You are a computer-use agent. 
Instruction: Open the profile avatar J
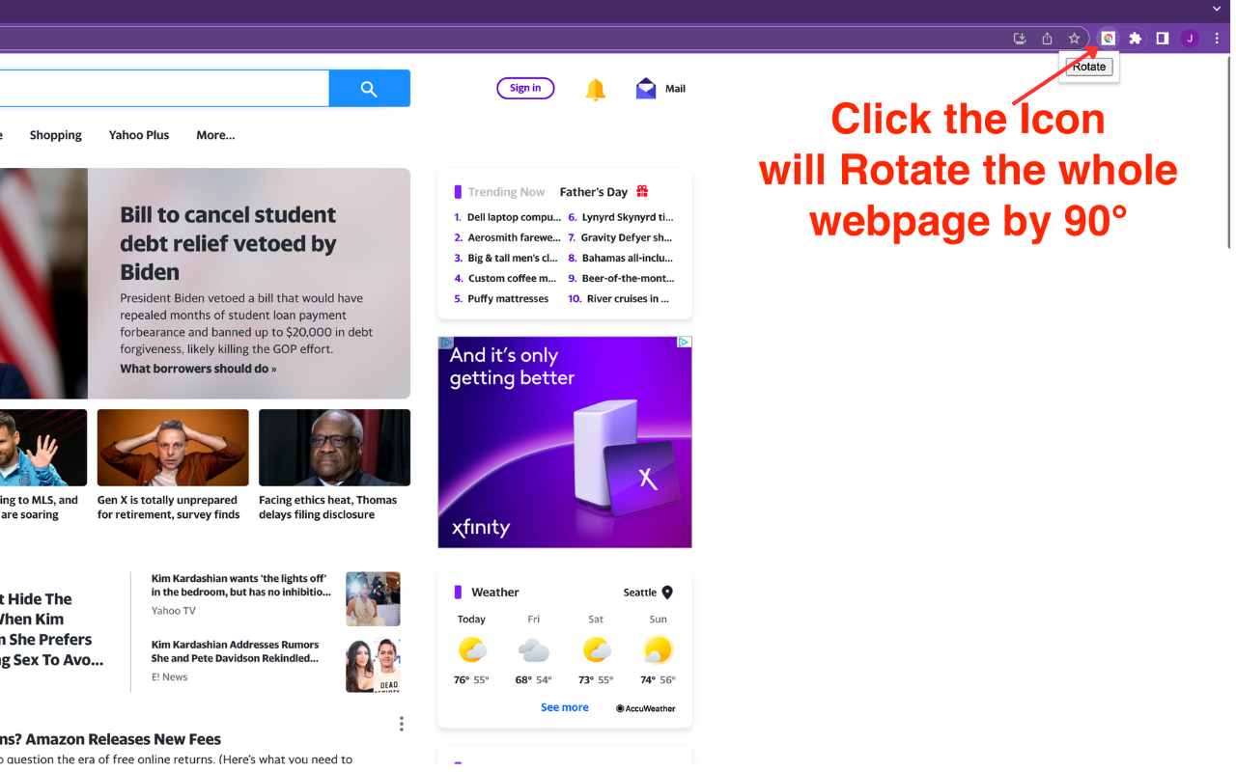coord(1190,39)
